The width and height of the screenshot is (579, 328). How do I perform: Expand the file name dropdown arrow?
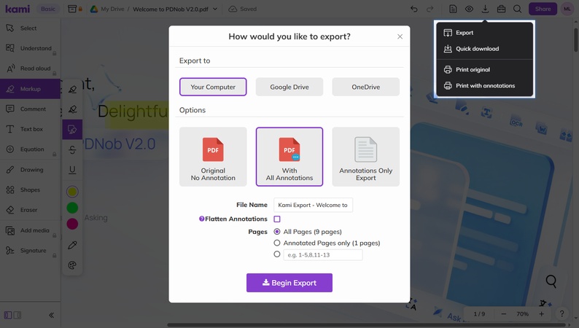215,9
